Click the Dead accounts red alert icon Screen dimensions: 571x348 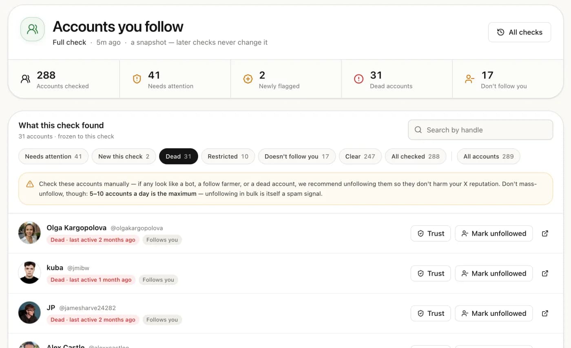coord(359,79)
